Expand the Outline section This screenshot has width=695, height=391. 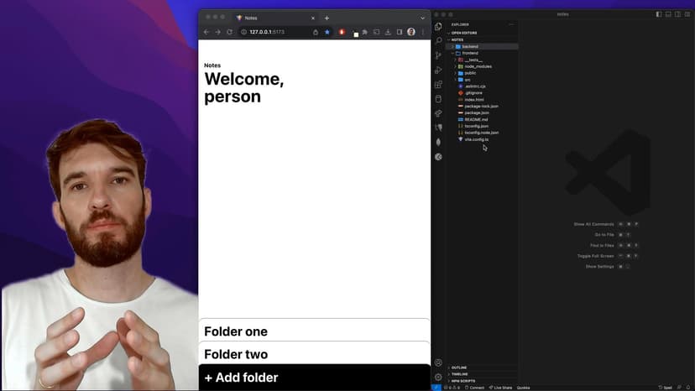coord(459,368)
